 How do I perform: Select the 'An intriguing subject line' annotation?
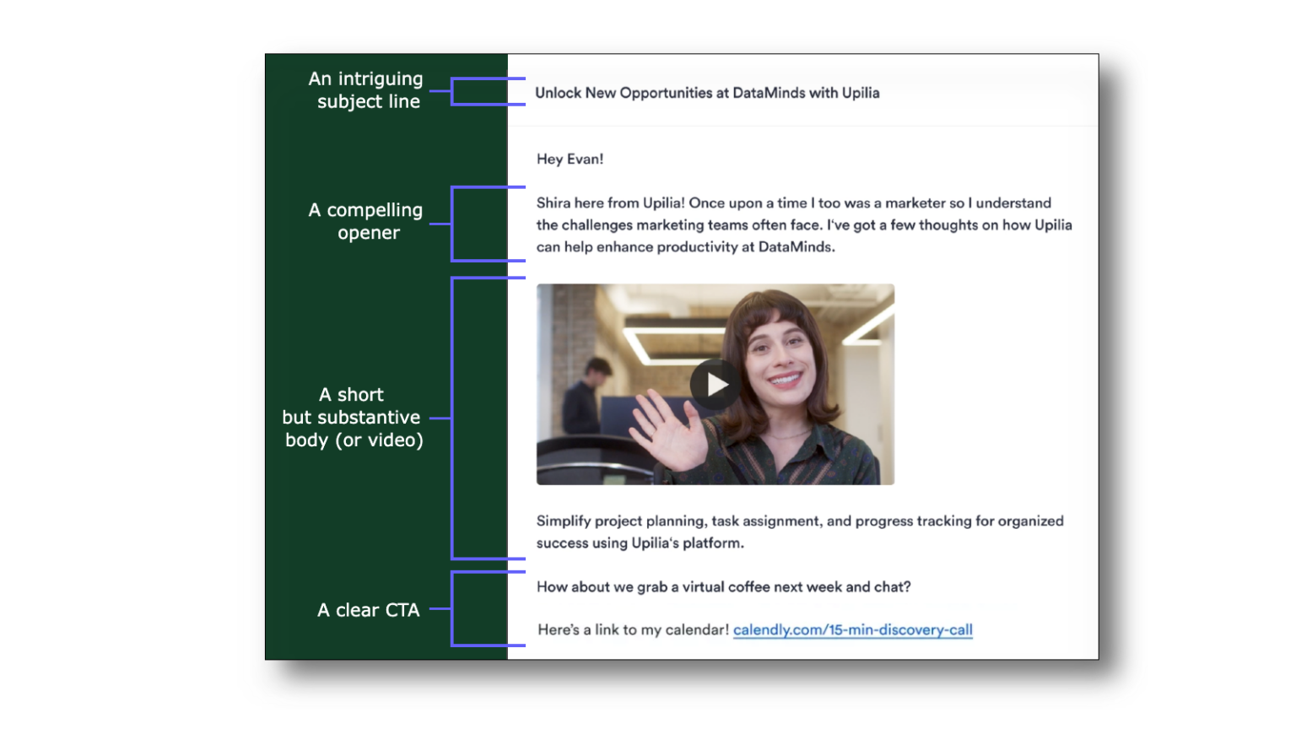point(366,89)
